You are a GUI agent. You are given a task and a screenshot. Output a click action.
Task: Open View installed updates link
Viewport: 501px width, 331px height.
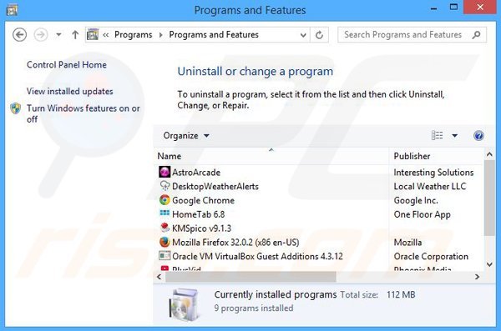coord(69,91)
